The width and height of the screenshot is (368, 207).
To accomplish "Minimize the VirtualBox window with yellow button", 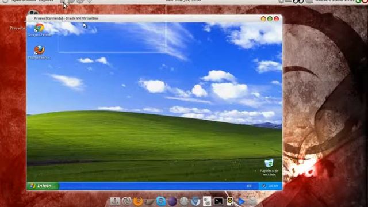I will (x=263, y=18).
